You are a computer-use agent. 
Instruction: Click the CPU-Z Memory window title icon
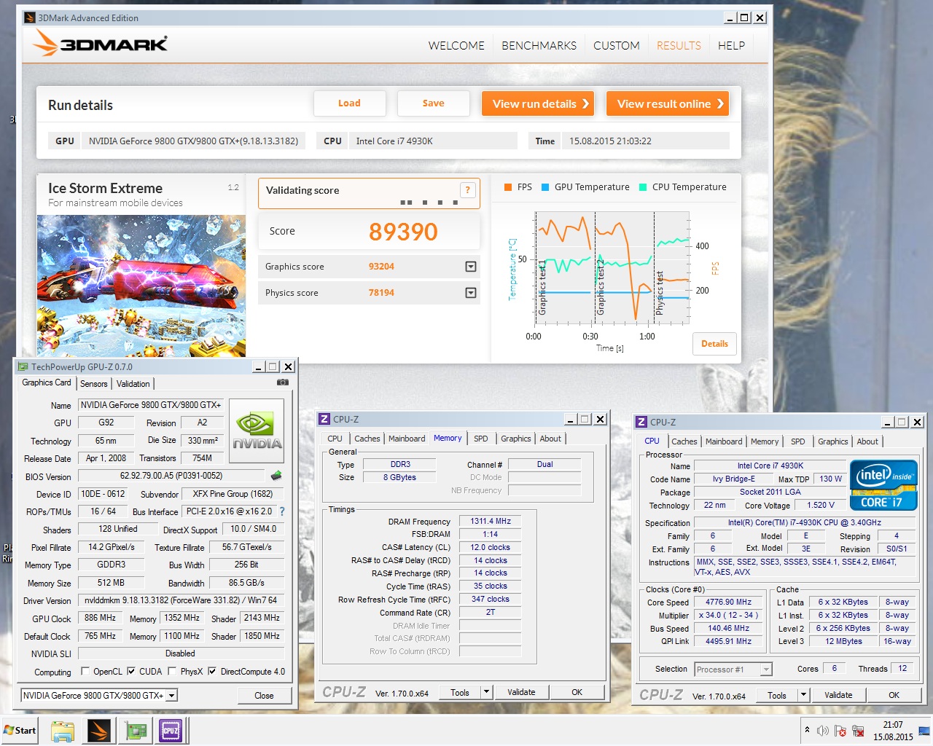pyautogui.click(x=325, y=419)
